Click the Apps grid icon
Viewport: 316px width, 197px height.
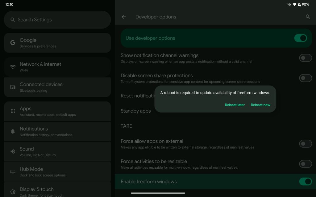[13, 111]
